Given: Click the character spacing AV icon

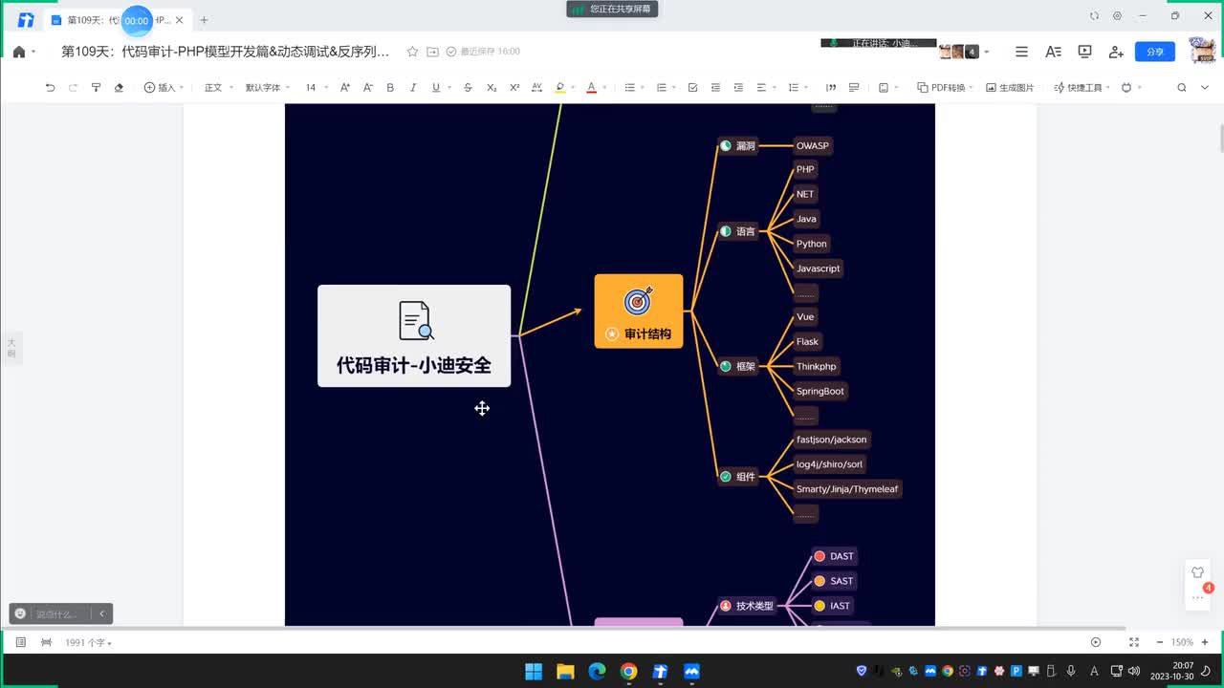Looking at the screenshot, I should (536, 88).
